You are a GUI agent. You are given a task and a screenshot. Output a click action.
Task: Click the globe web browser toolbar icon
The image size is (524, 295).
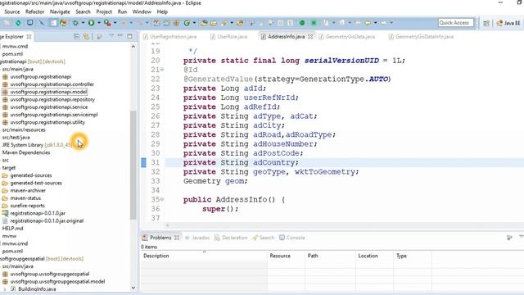click(x=63, y=23)
